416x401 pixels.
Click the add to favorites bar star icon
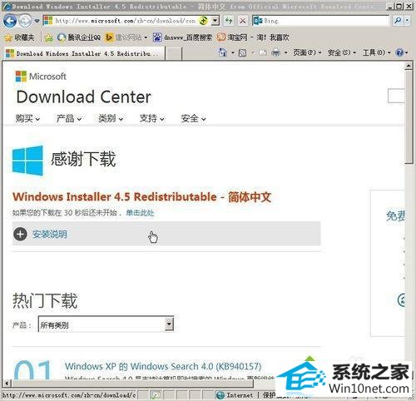[x=49, y=37]
